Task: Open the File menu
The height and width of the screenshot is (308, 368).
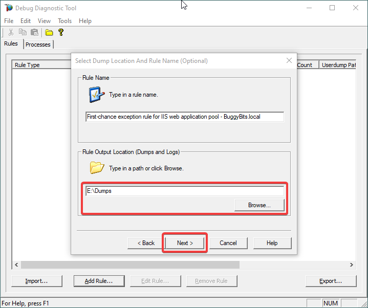Action: [9, 21]
